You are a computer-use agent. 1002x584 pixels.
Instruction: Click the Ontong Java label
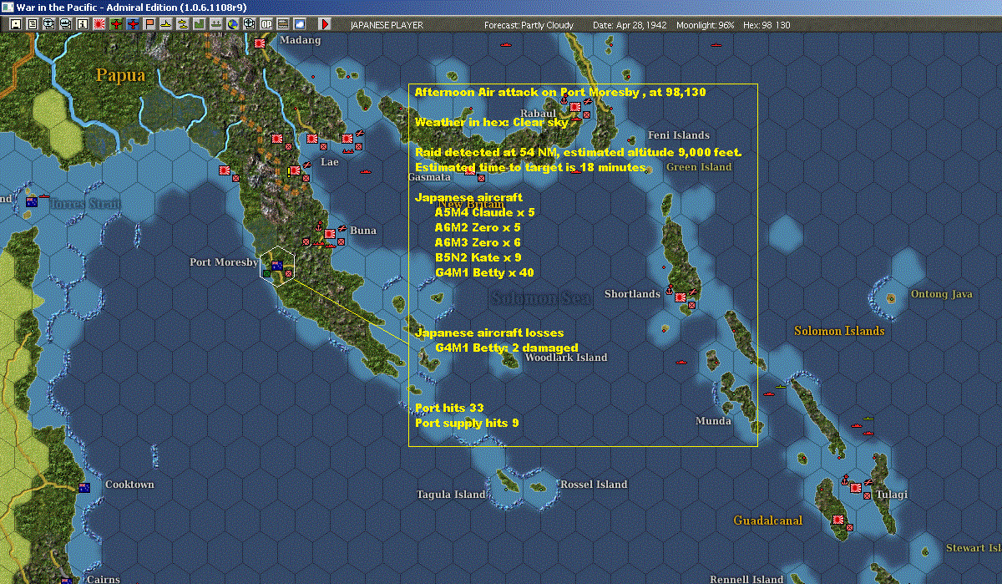tap(942, 294)
